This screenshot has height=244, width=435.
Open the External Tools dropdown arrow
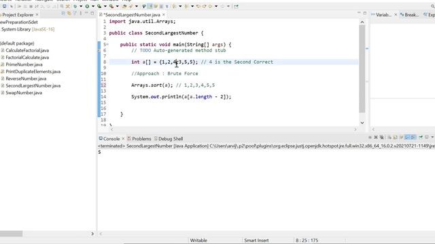click(x=117, y=6)
